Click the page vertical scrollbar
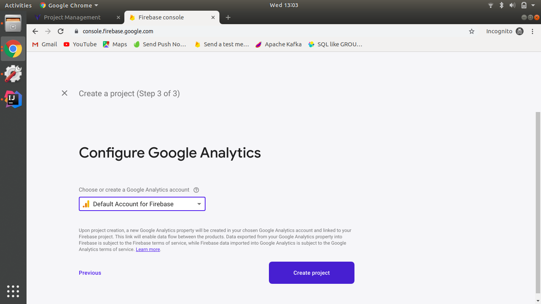This screenshot has width=541, height=304. (538, 202)
